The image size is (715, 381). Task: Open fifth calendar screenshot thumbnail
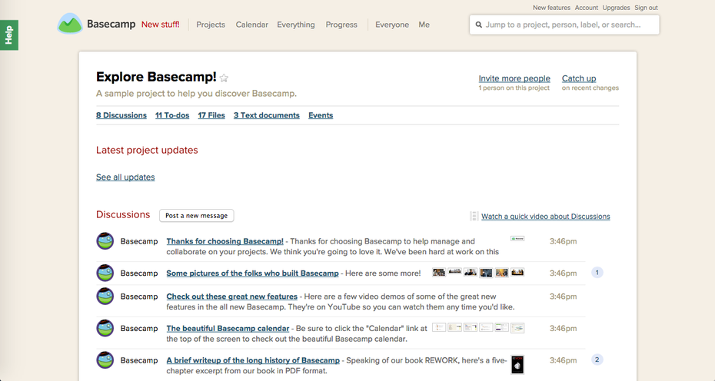point(501,327)
